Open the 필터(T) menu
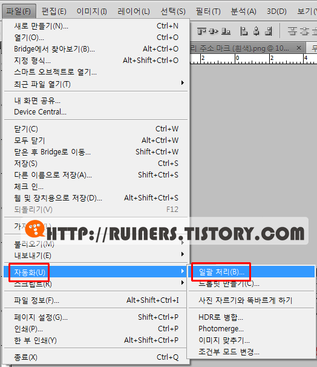317x367 pixels. 208,12
